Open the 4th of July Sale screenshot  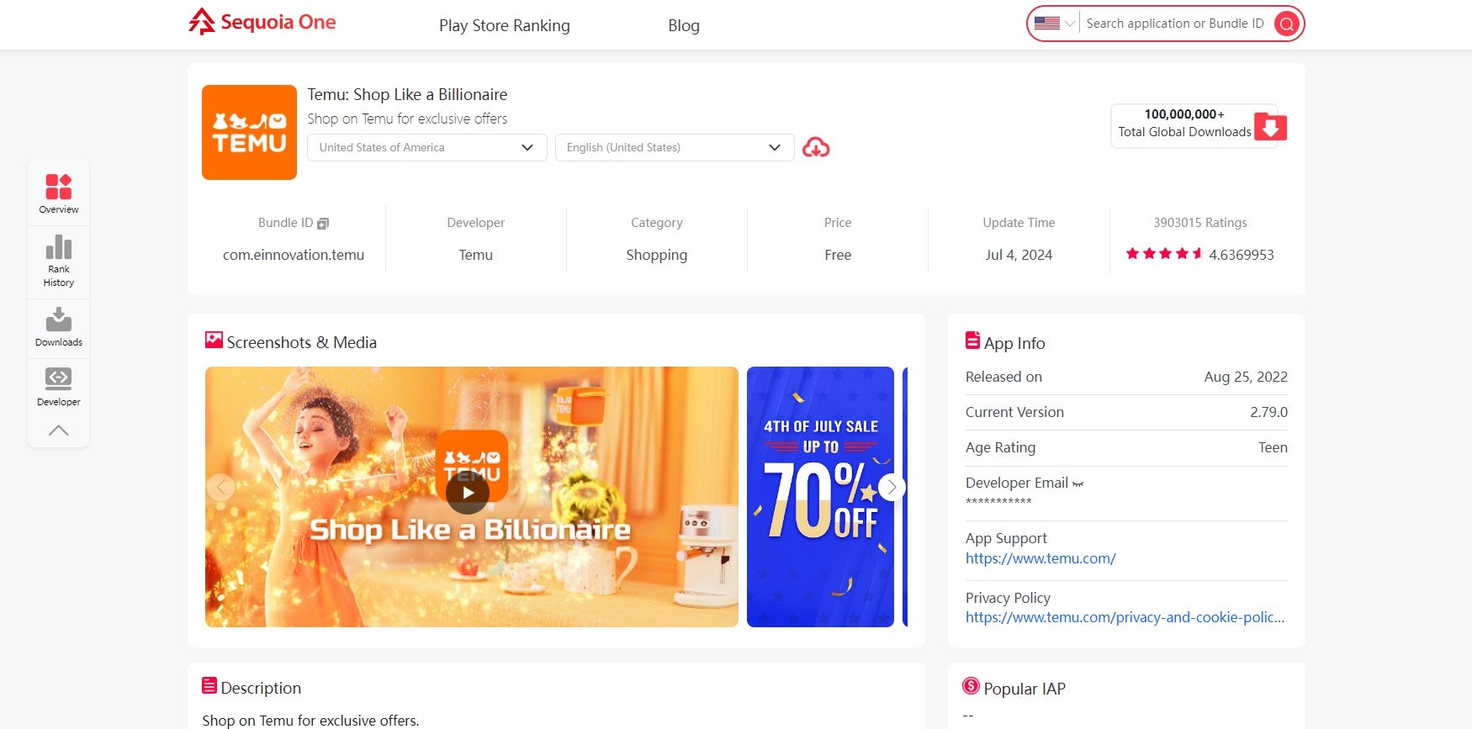click(x=820, y=497)
